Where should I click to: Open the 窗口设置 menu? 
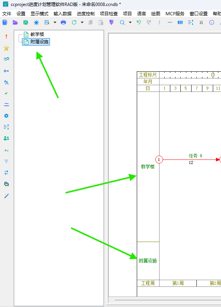tap(199, 14)
